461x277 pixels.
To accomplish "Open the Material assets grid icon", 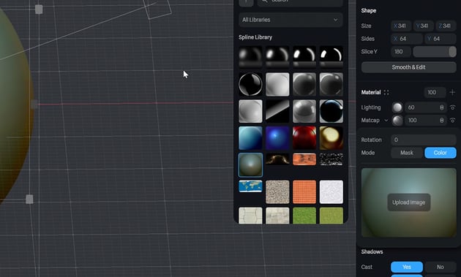I will [386, 93].
